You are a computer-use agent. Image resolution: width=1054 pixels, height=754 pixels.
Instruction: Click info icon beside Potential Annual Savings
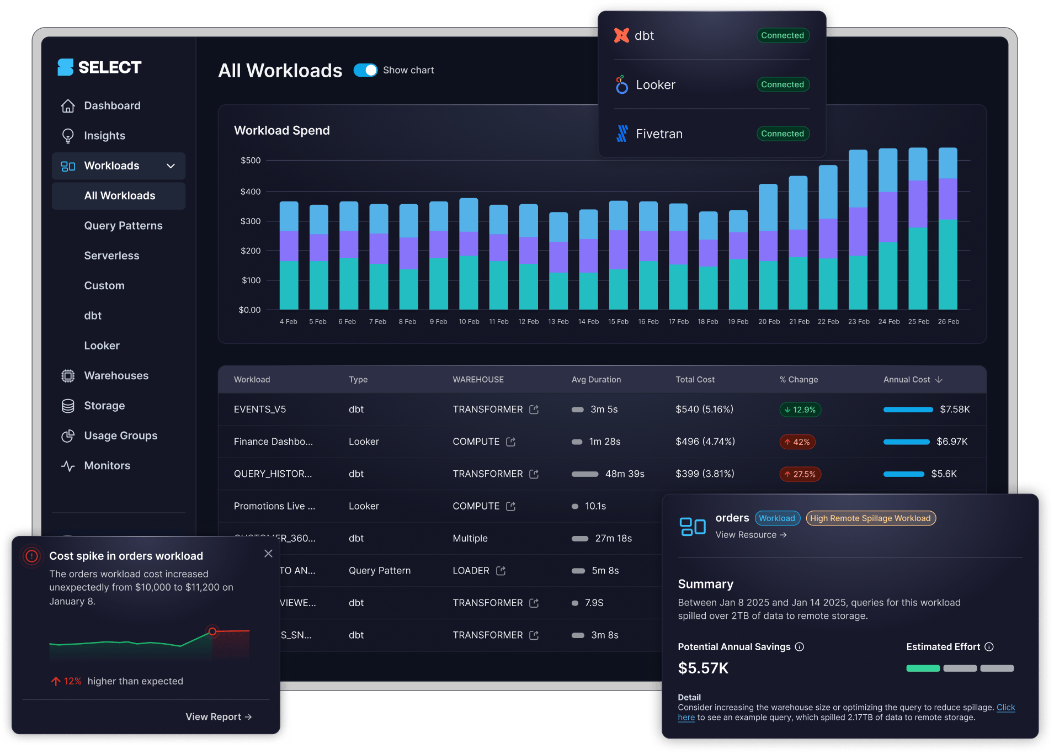(800, 647)
